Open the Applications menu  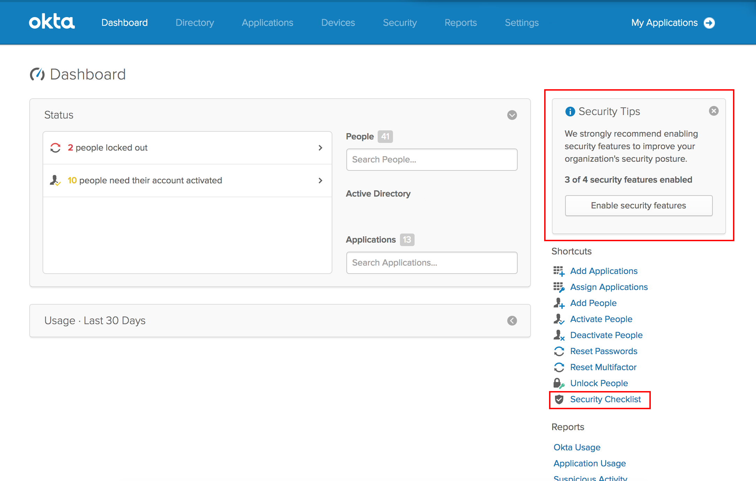268,23
